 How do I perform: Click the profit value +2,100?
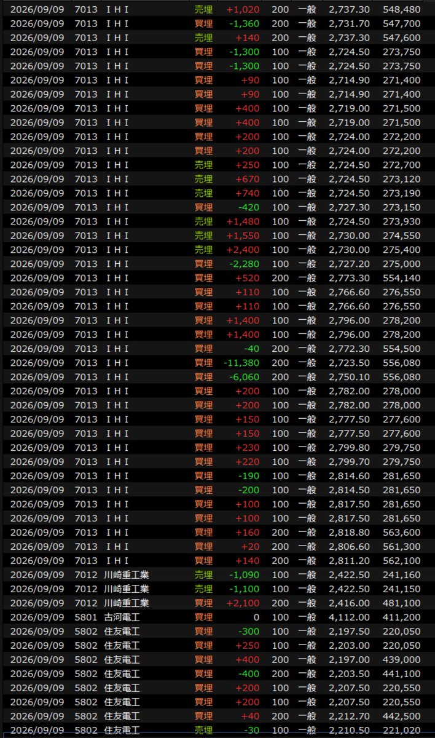(x=243, y=603)
